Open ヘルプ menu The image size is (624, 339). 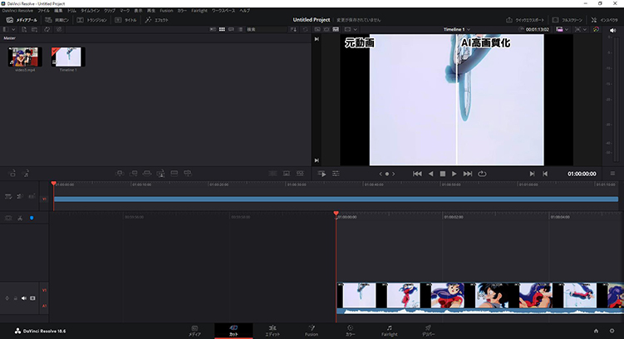tap(245, 11)
